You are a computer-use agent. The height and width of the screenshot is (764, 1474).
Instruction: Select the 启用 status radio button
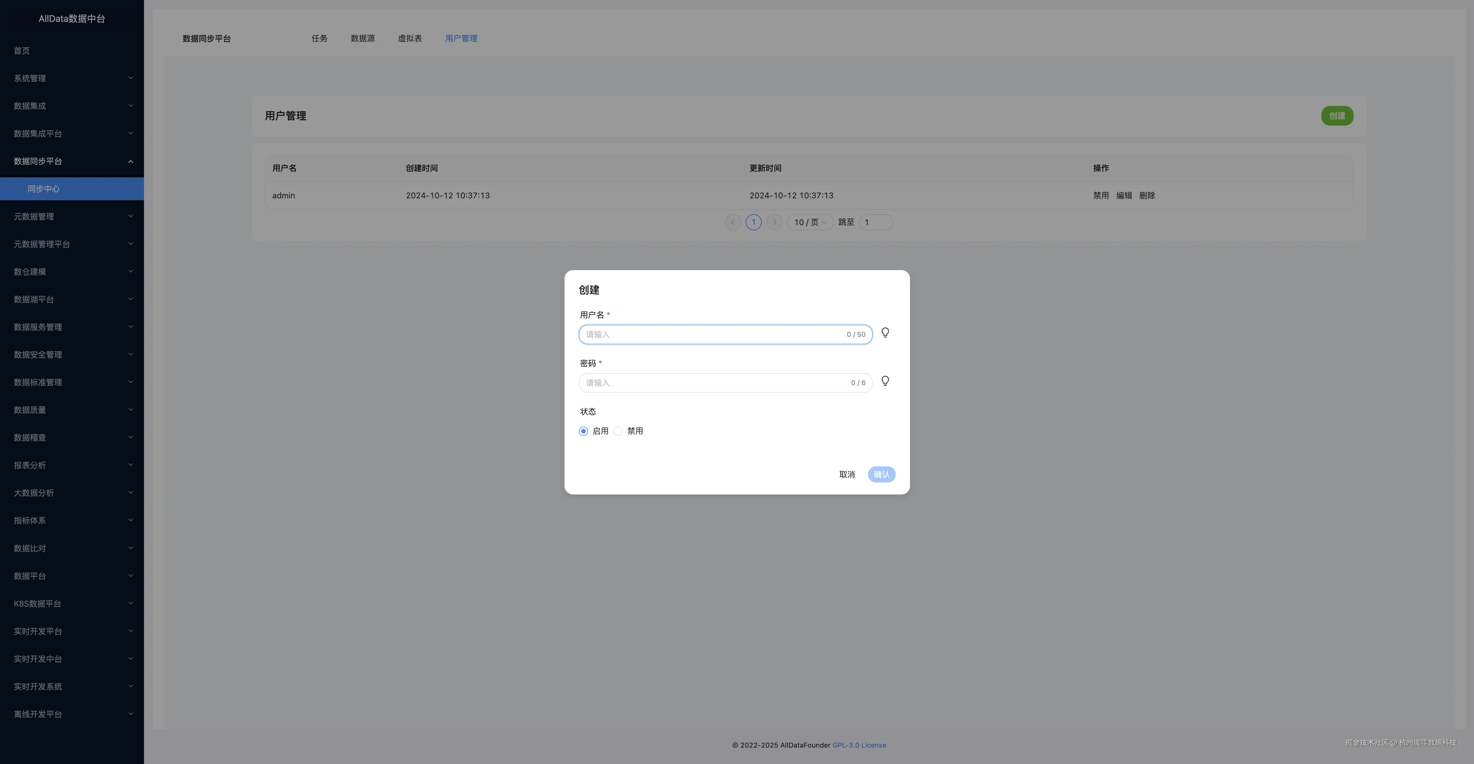pos(583,431)
